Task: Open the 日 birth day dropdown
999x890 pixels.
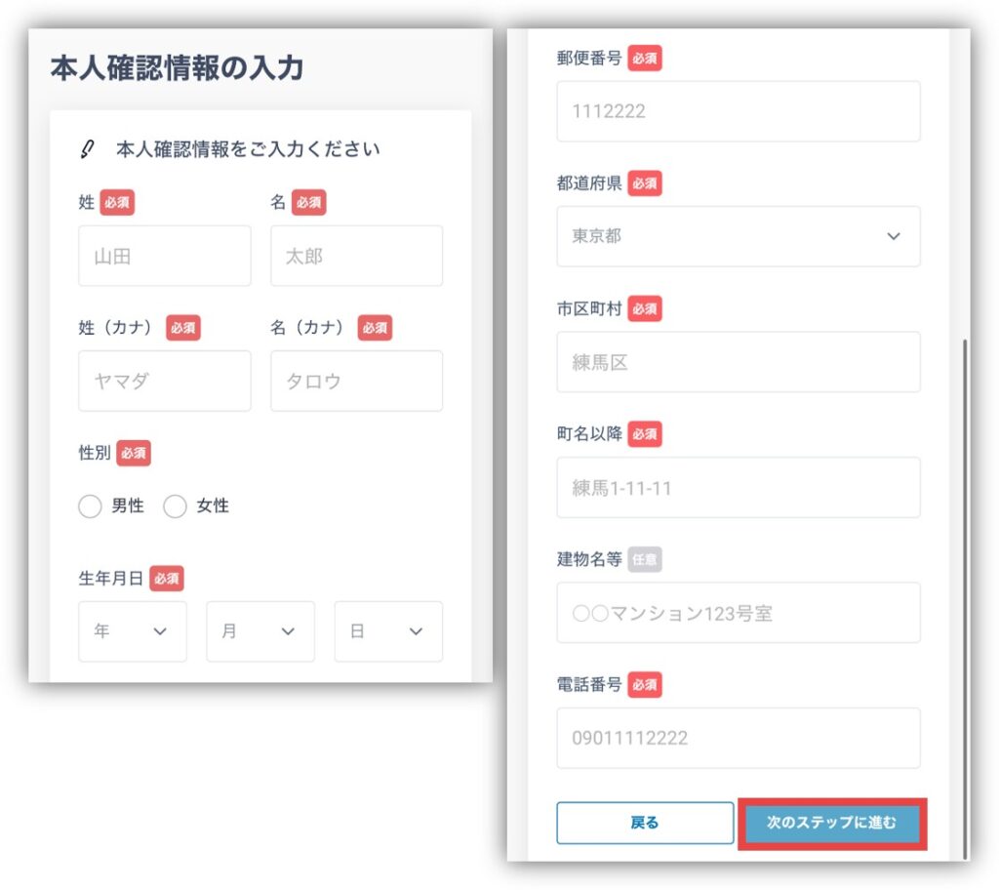Action: (x=387, y=631)
